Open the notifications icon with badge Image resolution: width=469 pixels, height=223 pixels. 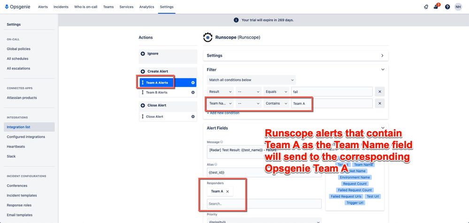pyautogui.click(x=436, y=7)
